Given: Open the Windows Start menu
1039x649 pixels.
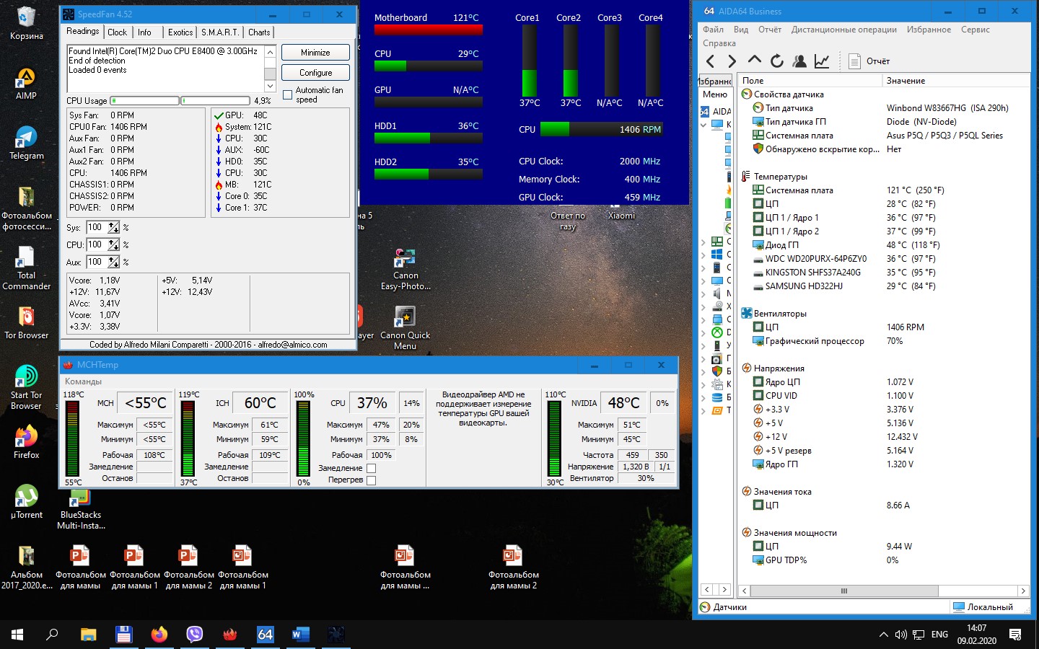Looking at the screenshot, I should coord(17,635).
